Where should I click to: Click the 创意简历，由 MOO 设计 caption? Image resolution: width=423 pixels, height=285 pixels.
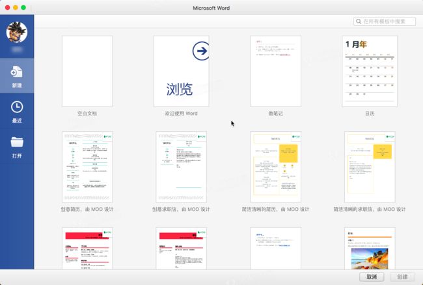(x=87, y=209)
